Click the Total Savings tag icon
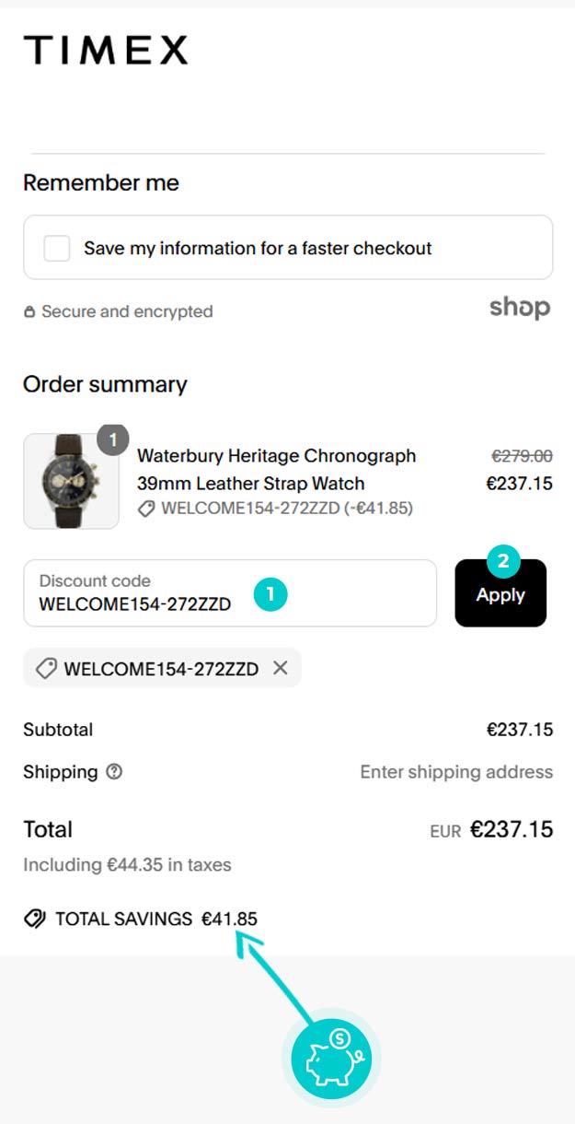The width and height of the screenshot is (575, 1124). [35, 919]
